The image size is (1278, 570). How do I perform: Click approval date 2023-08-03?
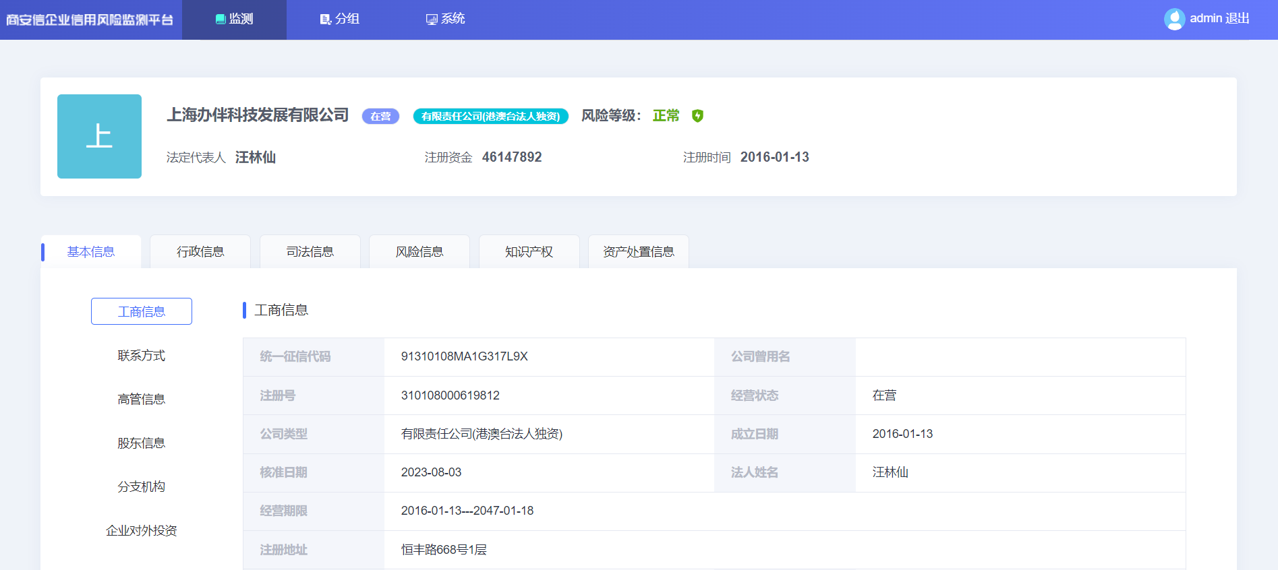[432, 472]
